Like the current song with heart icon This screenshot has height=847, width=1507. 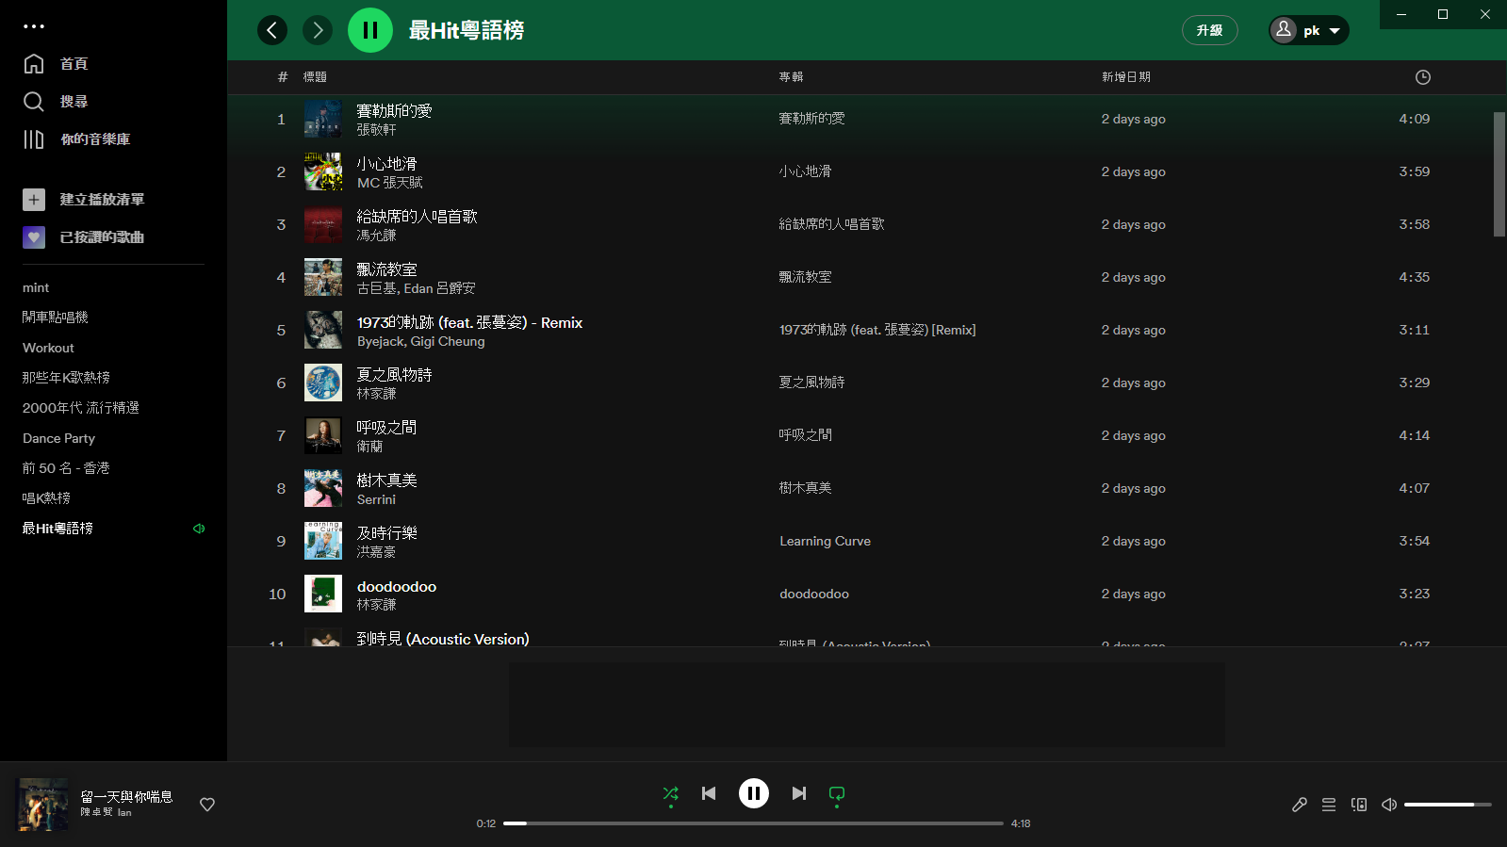point(207,805)
